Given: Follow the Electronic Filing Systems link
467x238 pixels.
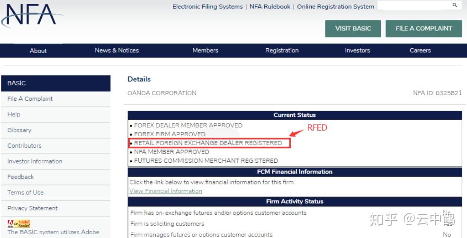Looking at the screenshot, I should (207, 7).
